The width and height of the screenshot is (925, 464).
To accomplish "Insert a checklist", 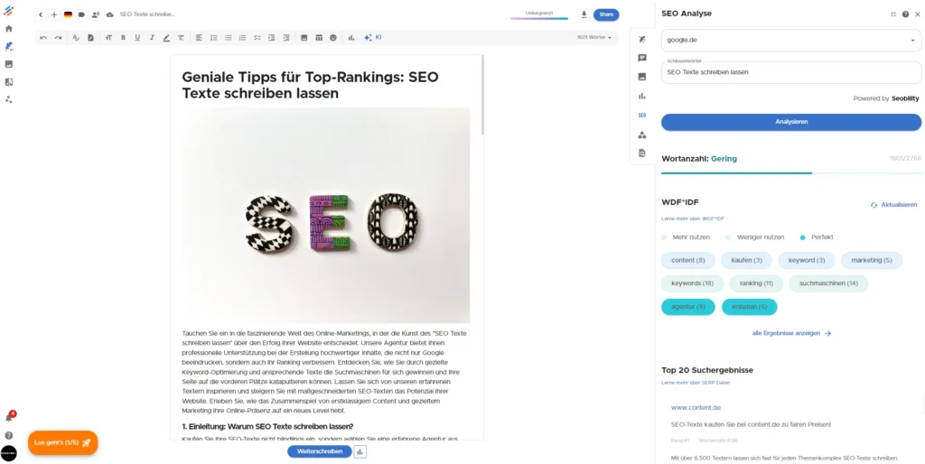I will 257,38.
